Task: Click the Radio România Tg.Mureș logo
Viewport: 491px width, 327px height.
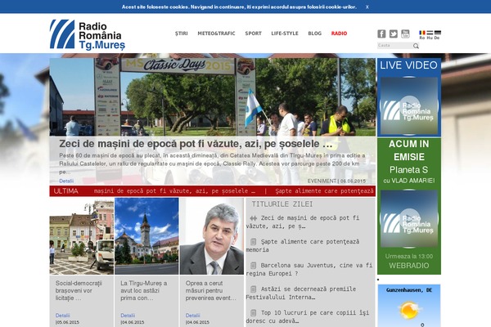Action: coord(88,34)
